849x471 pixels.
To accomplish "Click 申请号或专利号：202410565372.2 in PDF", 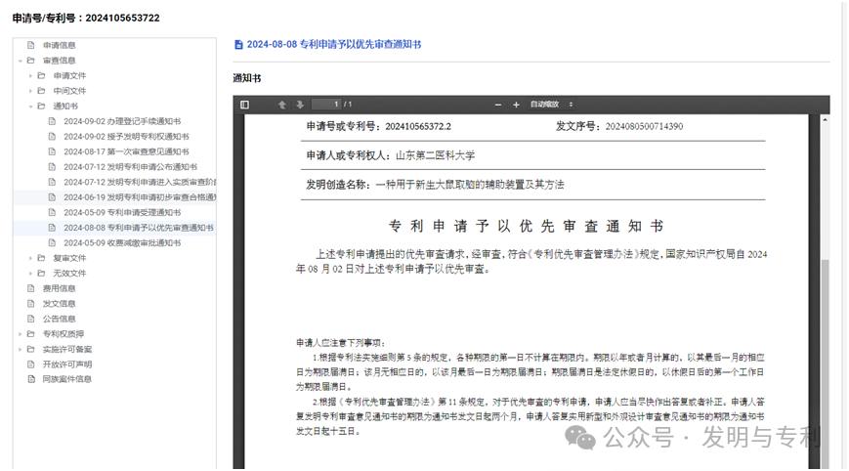I will [378, 127].
